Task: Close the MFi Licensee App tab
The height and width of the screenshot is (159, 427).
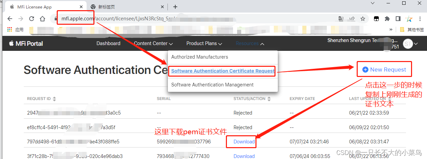Action: [x=81, y=7]
